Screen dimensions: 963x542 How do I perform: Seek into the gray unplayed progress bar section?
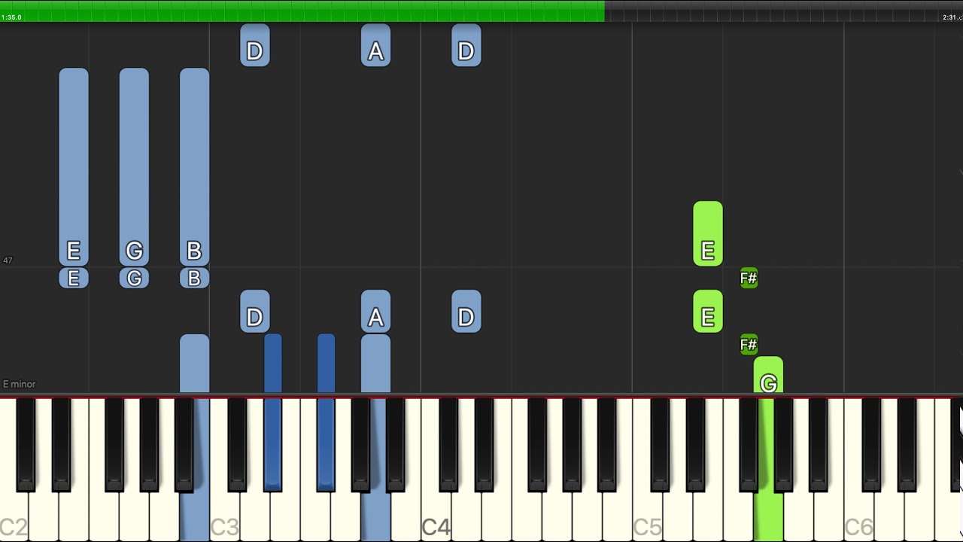(784, 11)
